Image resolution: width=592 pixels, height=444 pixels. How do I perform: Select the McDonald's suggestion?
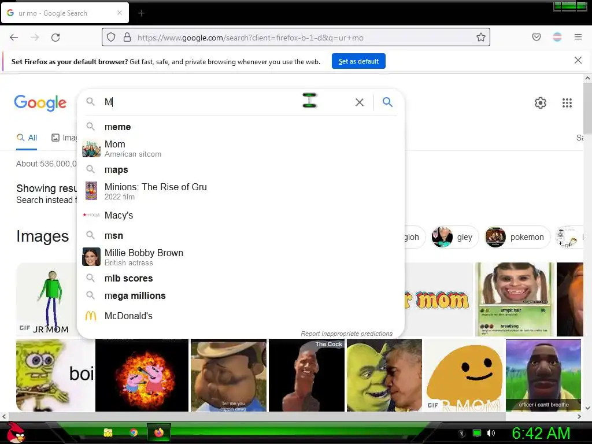240,316
